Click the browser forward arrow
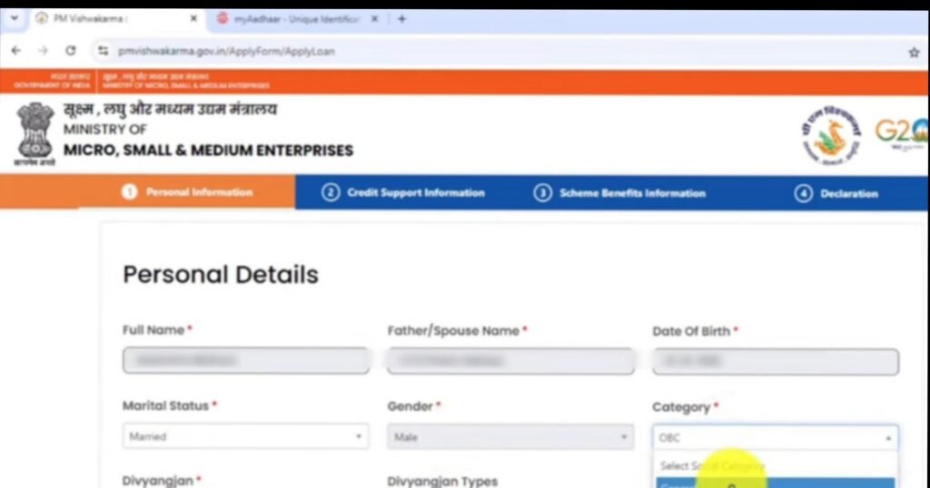This screenshot has width=930, height=488. [43, 51]
